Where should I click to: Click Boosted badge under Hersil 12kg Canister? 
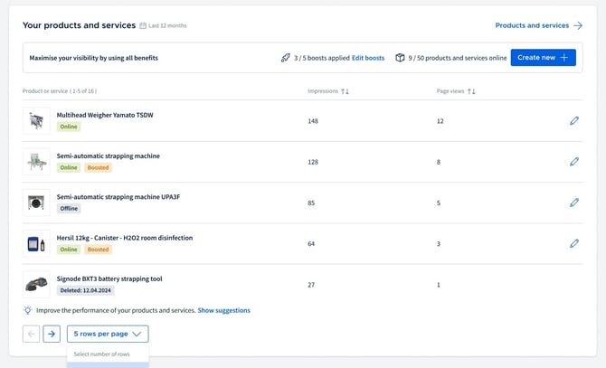[x=99, y=250]
